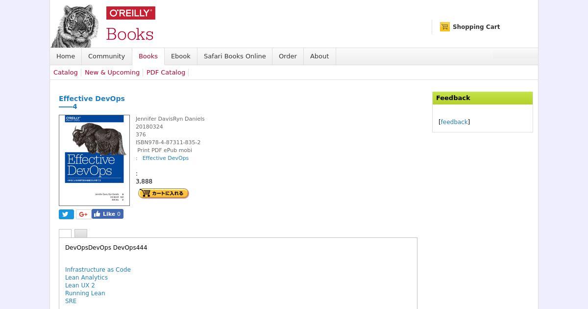588x309 pixels.
Task: Open the Effective DevOps cover image
Action: (x=94, y=160)
